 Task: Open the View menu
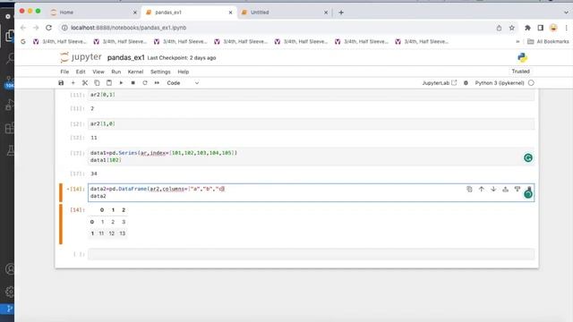pos(98,72)
